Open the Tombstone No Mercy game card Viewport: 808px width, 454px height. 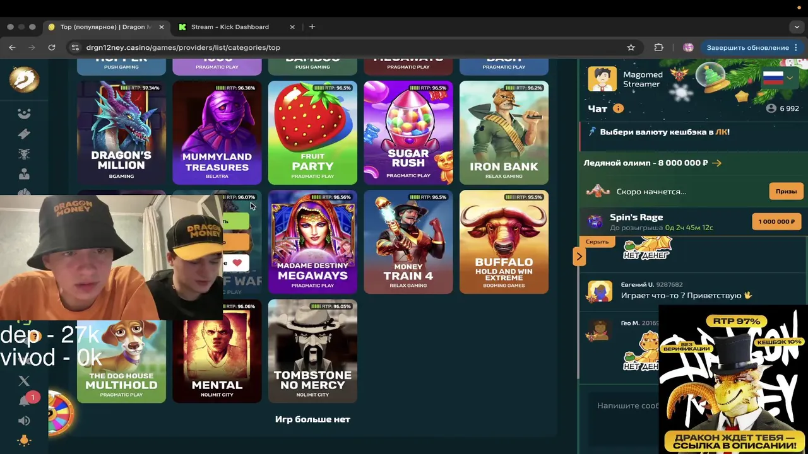(x=312, y=351)
